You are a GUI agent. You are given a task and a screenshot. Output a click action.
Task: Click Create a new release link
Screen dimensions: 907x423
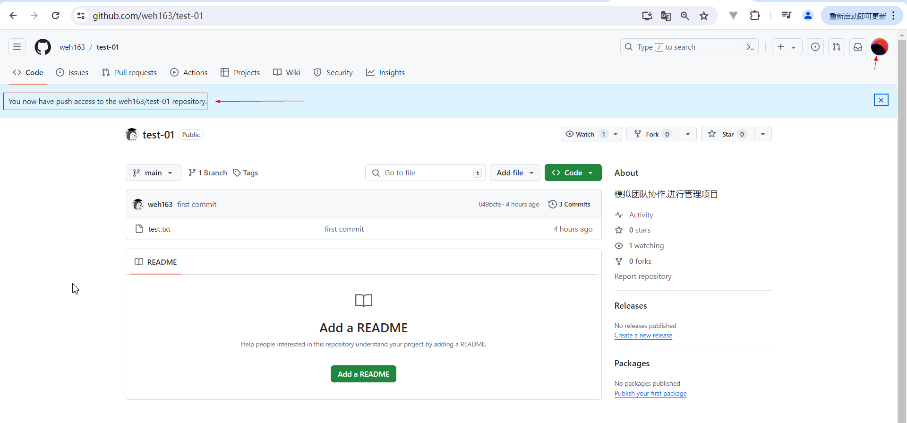[x=643, y=336]
